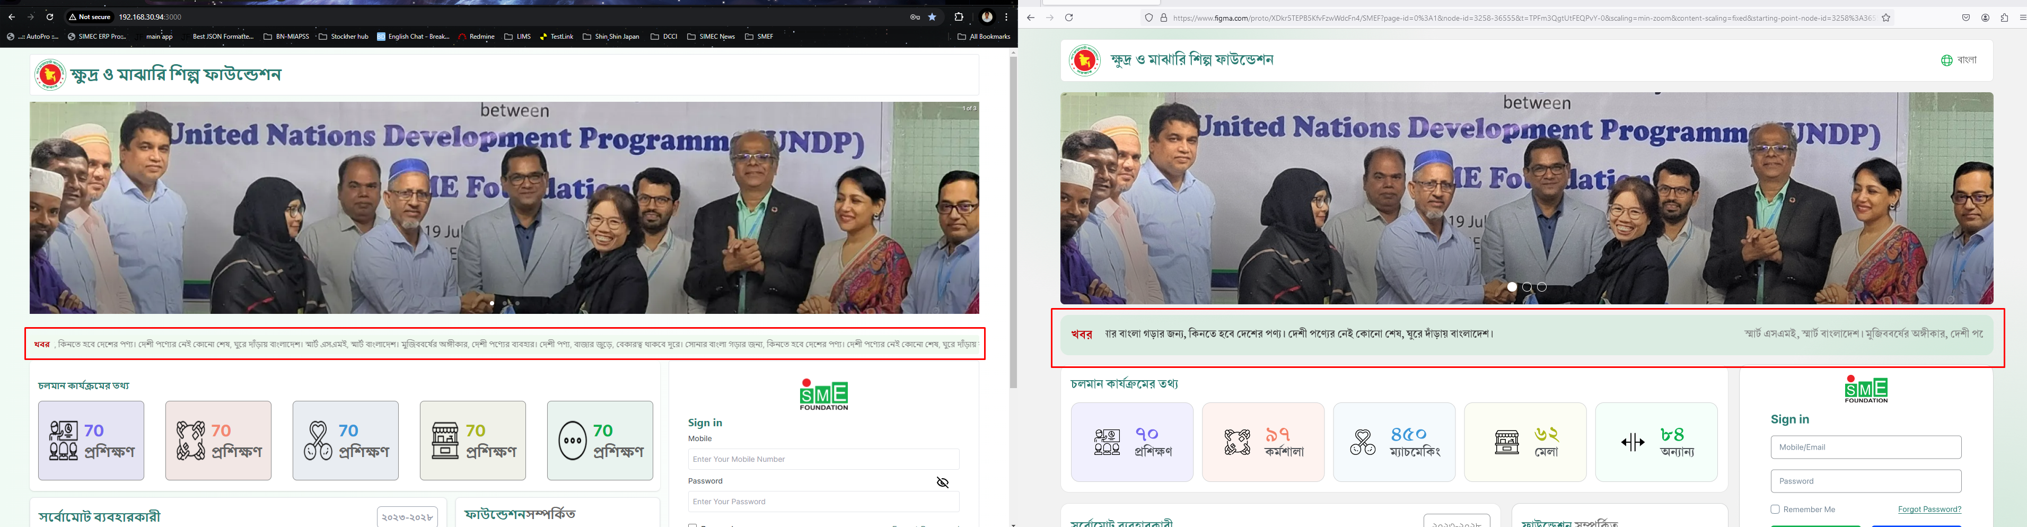Image resolution: width=2027 pixels, height=527 pixels.
Task: Expand the LIMS bookmark folder
Action: point(517,36)
